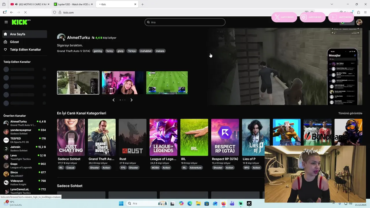Select the first GTA carousel thumbnail
370x208 pixels.
pos(78,83)
